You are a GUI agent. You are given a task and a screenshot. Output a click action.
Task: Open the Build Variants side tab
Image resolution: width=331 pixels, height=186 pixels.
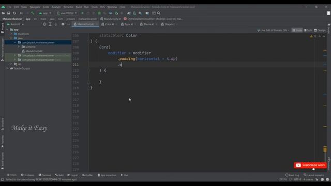click(2, 161)
